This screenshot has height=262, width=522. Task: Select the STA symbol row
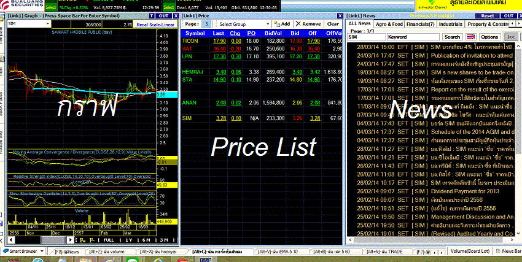(x=187, y=80)
